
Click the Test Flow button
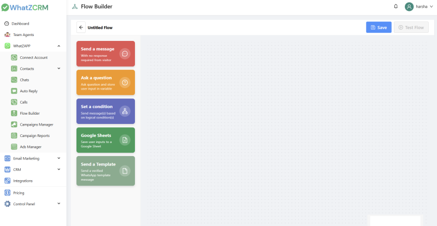tap(411, 27)
